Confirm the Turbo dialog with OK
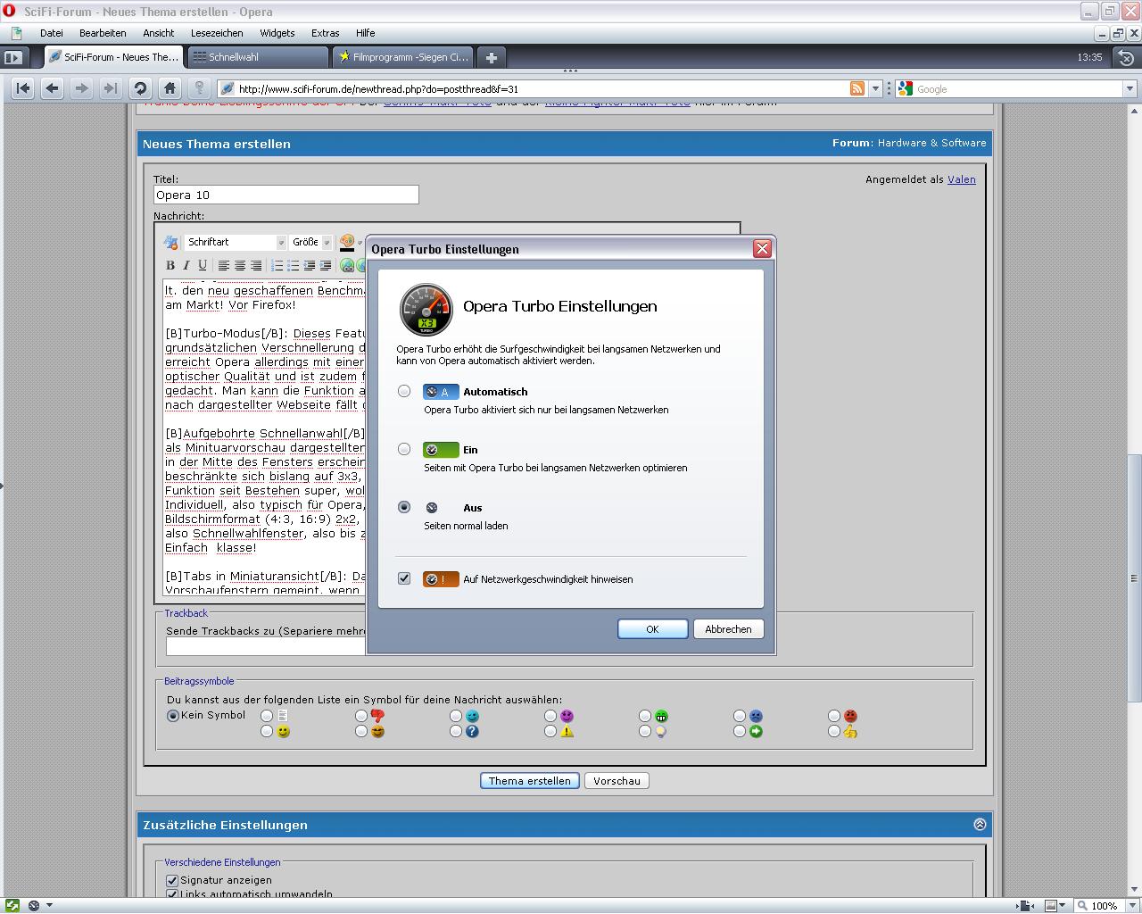This screenshot has height=914, width=1142. tap(652, 629)
